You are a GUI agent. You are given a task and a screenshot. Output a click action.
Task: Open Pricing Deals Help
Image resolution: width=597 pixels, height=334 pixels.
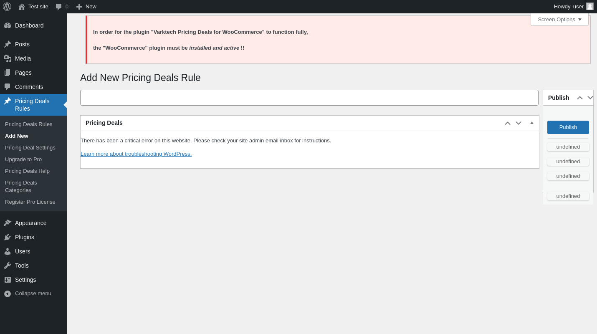[x=27, y=171]
